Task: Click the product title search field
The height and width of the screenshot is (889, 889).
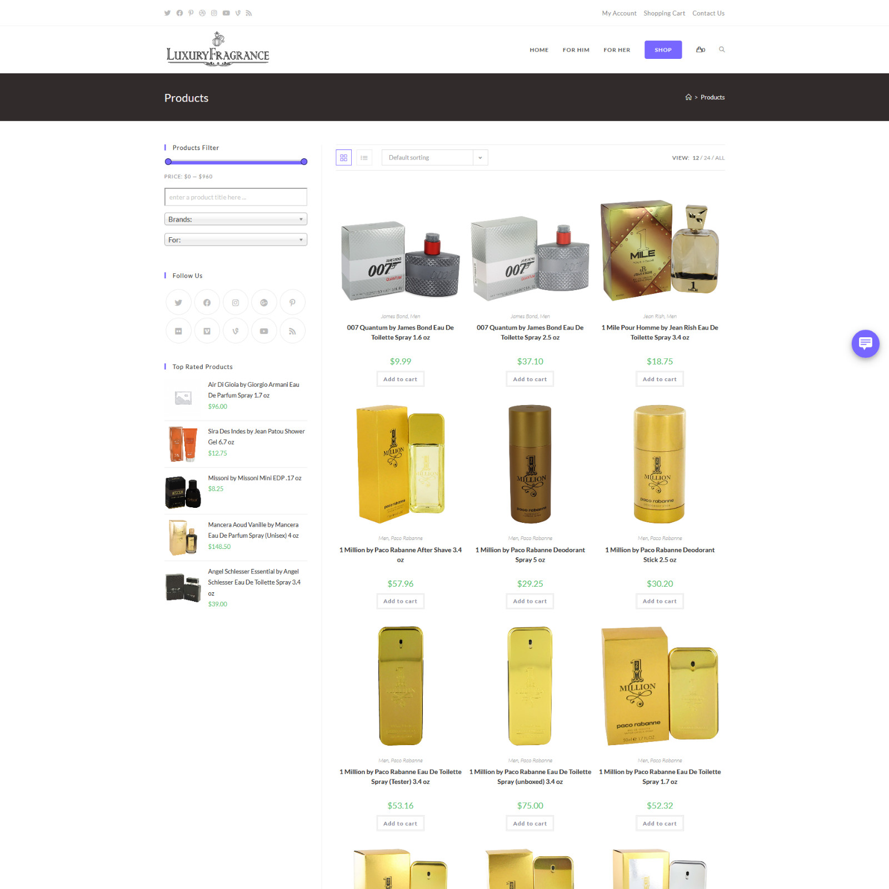Action: 236,197
